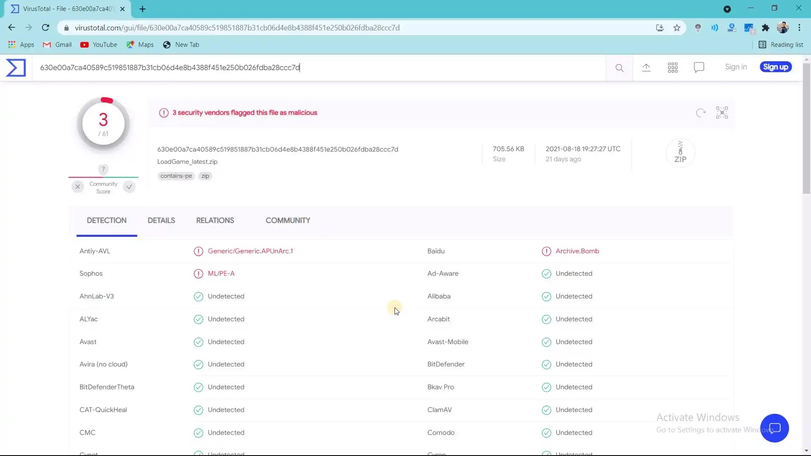Screen dimensions: 811x456
Task: Open the apps grid icon
Action: coord(673,68)
